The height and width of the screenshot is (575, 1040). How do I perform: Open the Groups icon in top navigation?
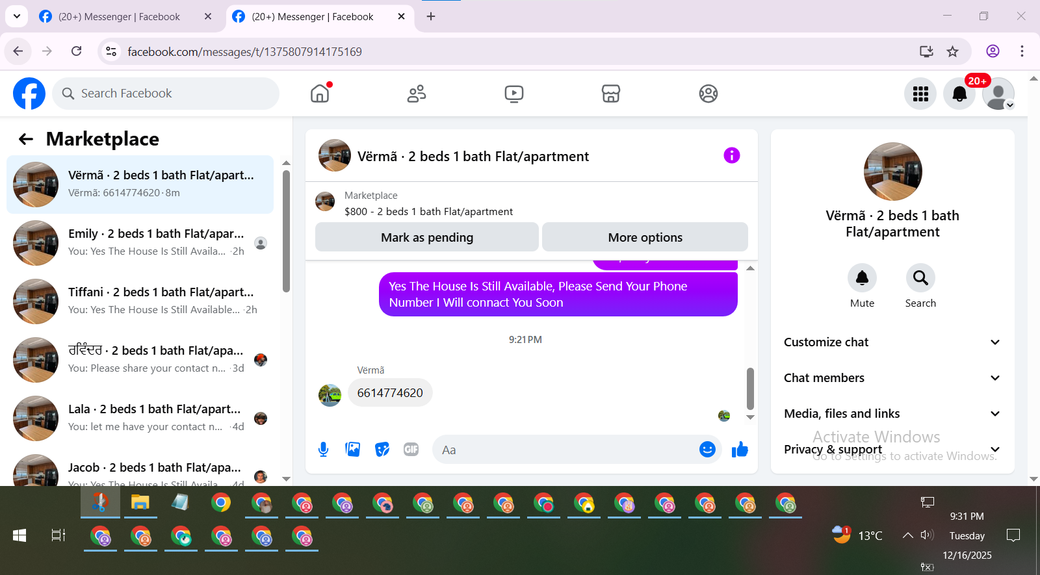(x=708, y=94)
